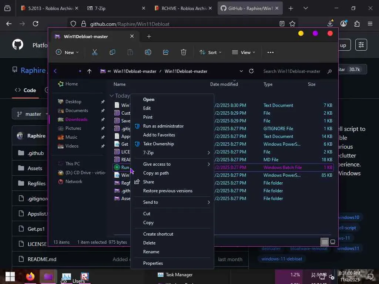Open the Sort dropdown in Explorer
This screenshot has height=284, width=379.
(x=210, y=52)
